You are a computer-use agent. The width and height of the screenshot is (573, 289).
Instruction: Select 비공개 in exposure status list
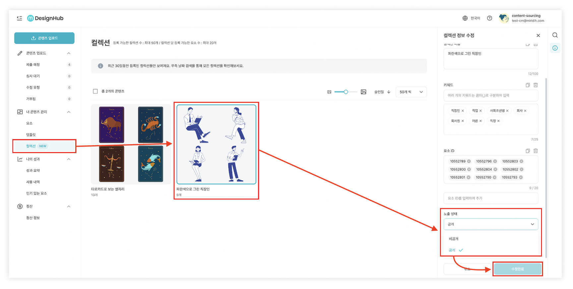454,239
